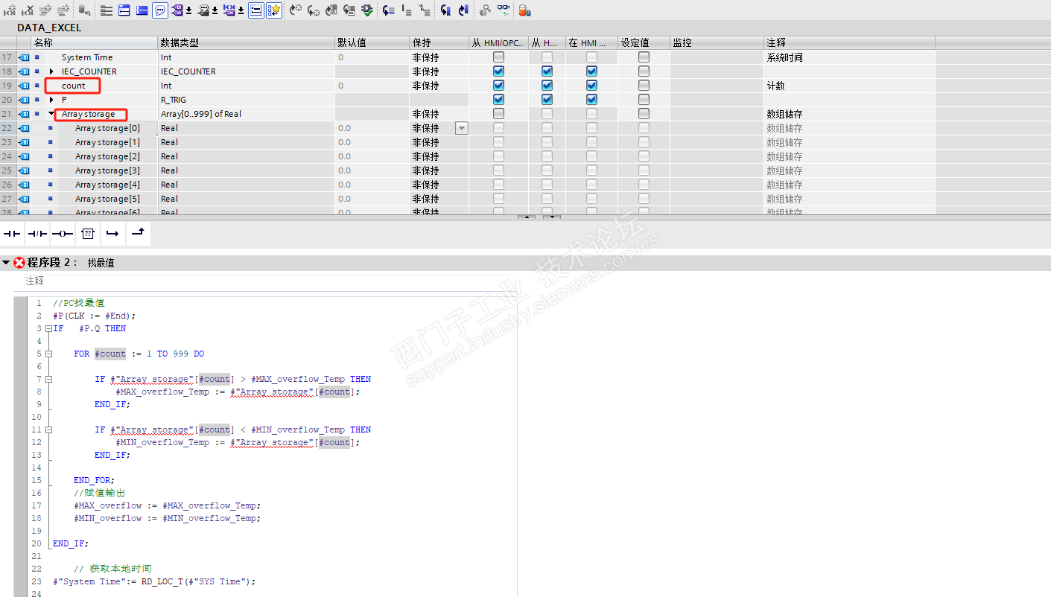Click the network-with-X delete toolbar icon

(x=28, y=10)
